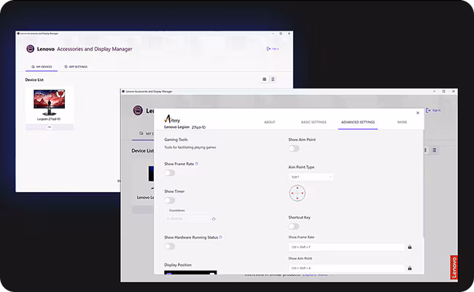Image resolution: width=474 pixels, height=292 pixels.
Task: Click the lock icon beside Ctrl + Shift + F
Action: [x=410, y=247]
